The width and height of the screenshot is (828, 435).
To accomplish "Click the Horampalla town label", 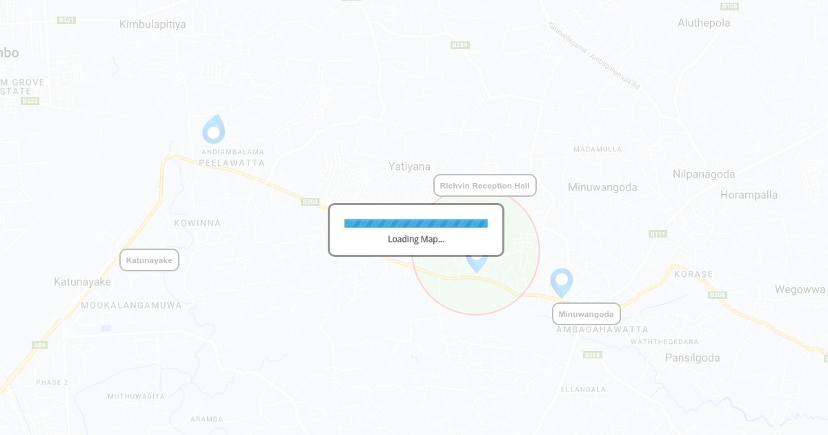I will (x=749, y=195).
